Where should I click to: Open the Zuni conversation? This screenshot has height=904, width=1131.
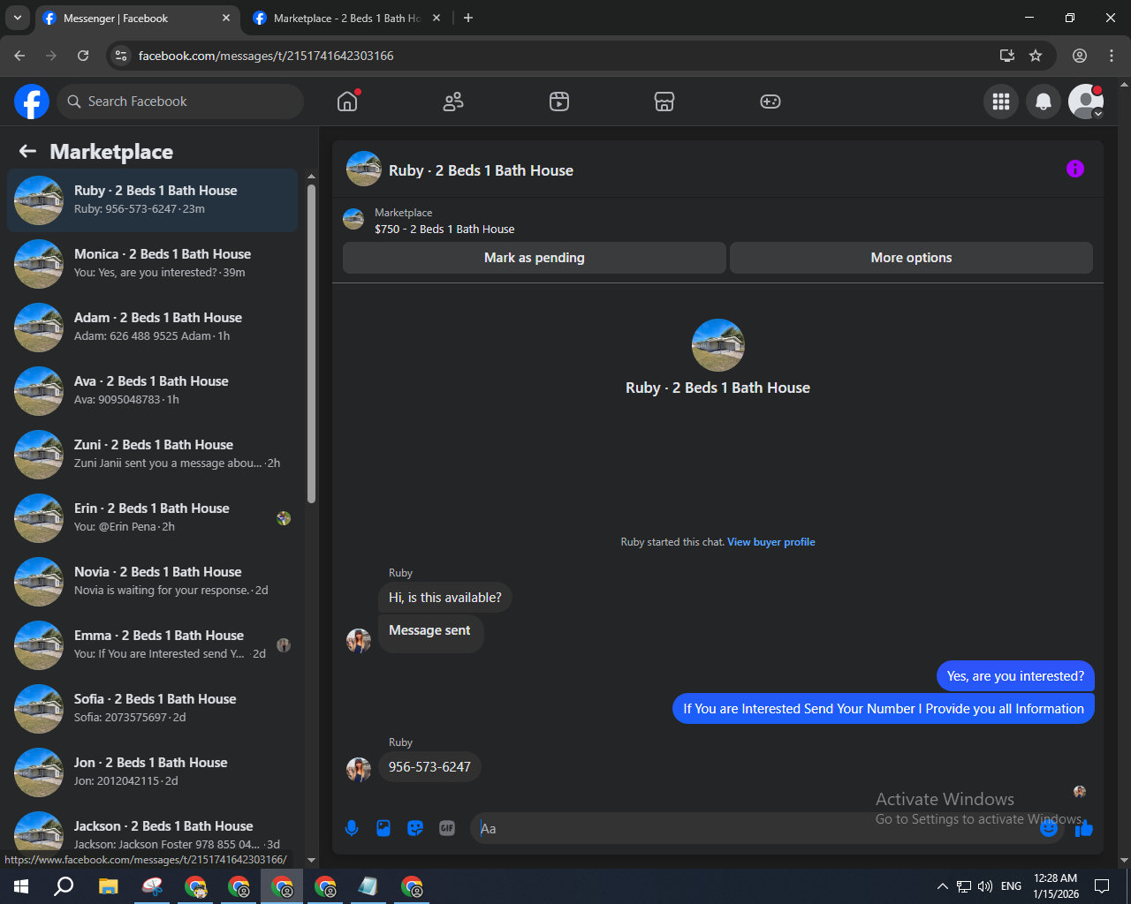(x=153, y=455)
